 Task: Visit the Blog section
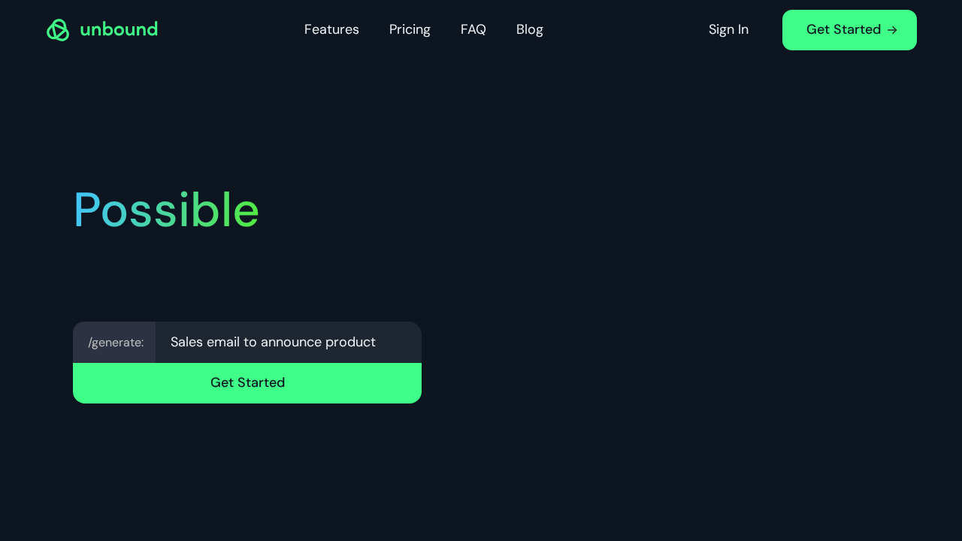[529, 29]
